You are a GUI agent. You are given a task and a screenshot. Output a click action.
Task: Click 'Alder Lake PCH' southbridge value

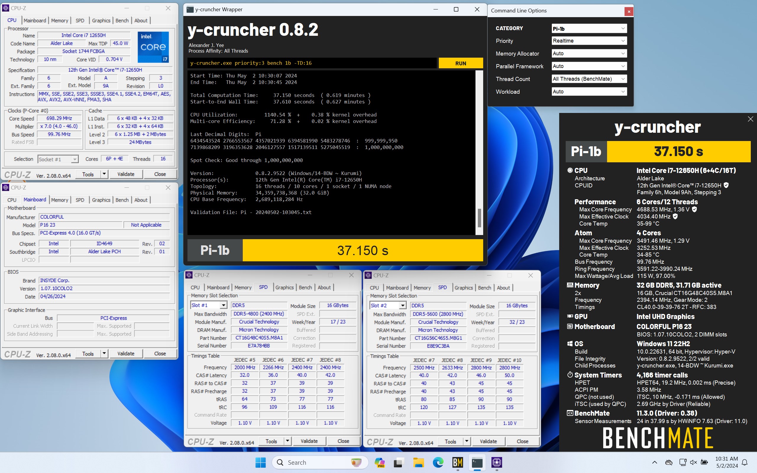click(104, 252)
